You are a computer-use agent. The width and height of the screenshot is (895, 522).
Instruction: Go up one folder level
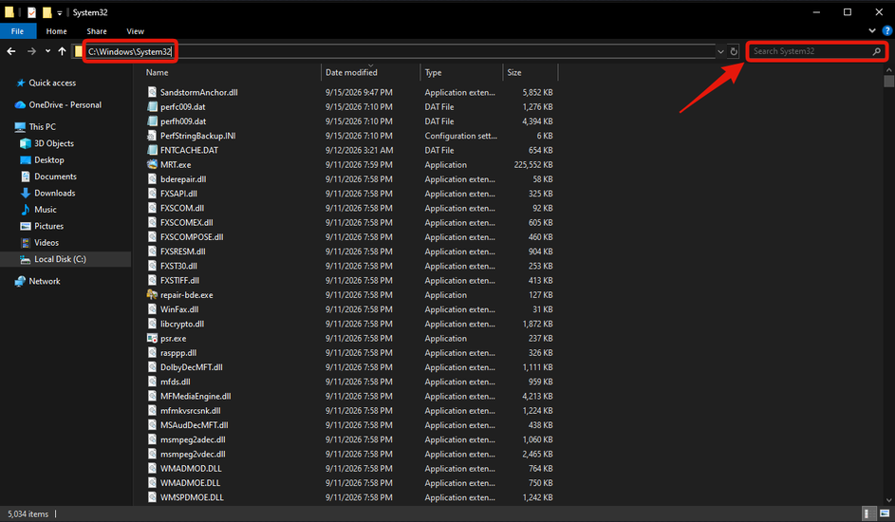(x=63, y=51)
